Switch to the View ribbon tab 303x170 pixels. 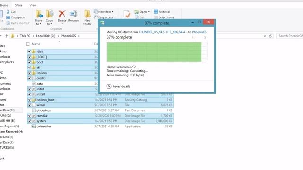point(33,5)
